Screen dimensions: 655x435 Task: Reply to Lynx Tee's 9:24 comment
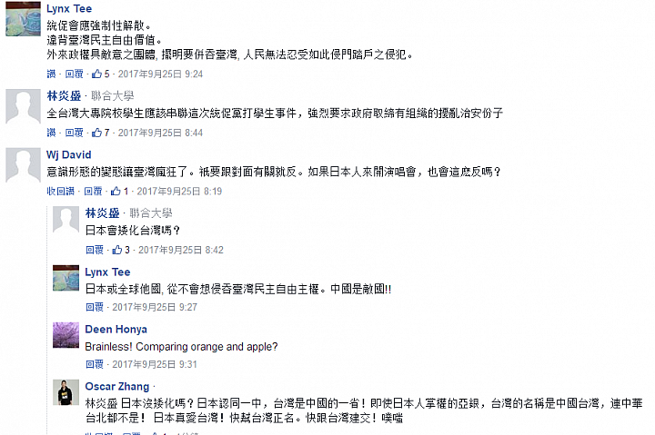75,74
